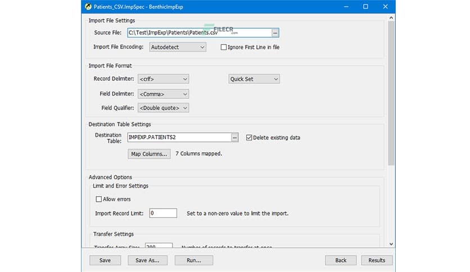Open the Quick Set dropdown
470x272 pixels.
point(254,79)
